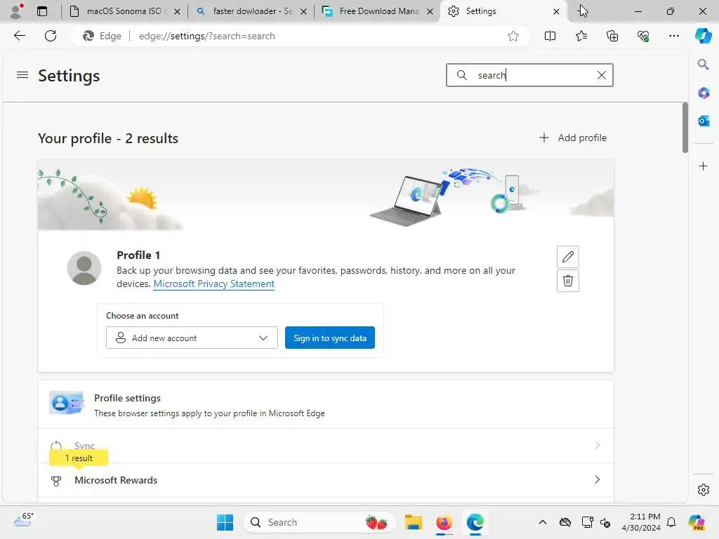Open muted volume tray icon

coord(605,522)
